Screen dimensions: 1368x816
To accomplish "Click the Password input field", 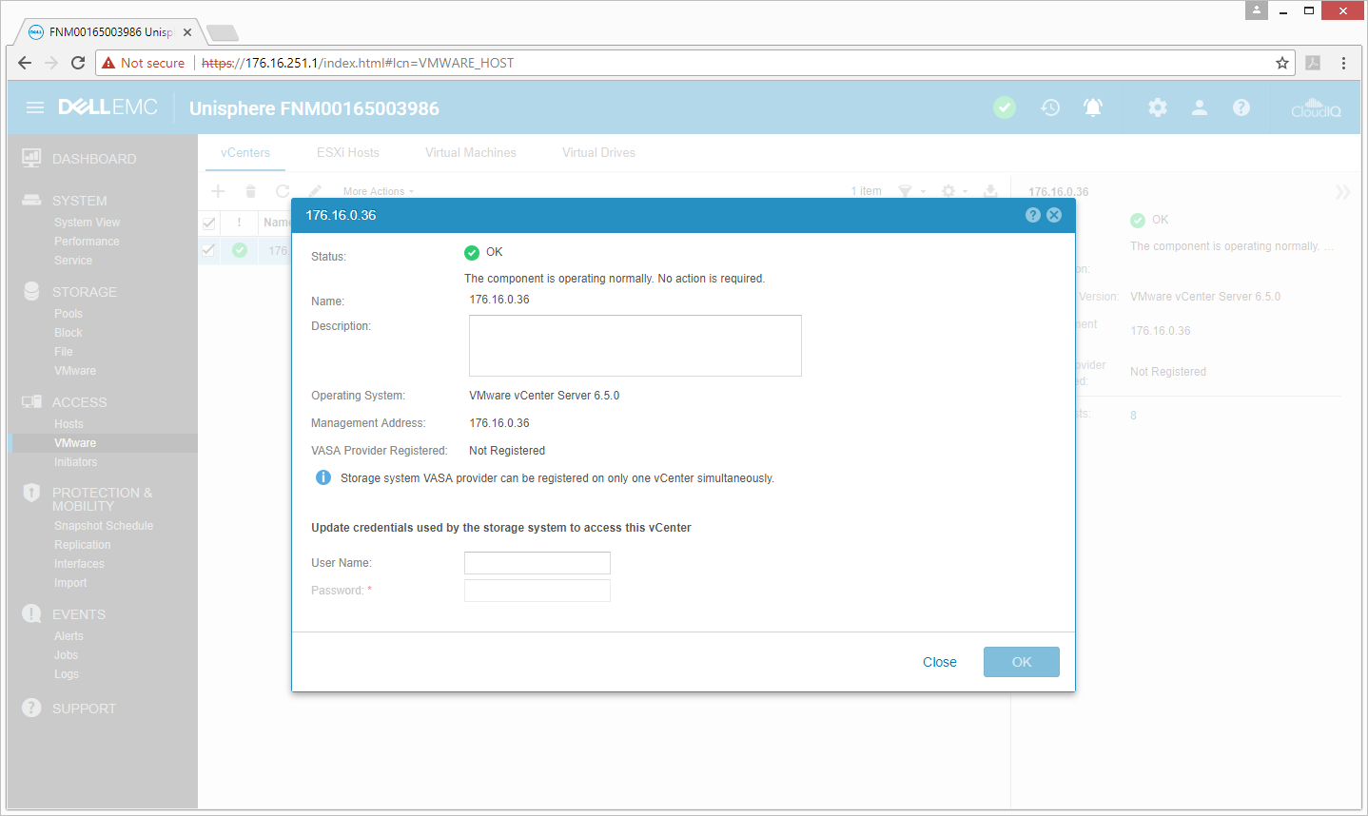I will tap(537, 591).
